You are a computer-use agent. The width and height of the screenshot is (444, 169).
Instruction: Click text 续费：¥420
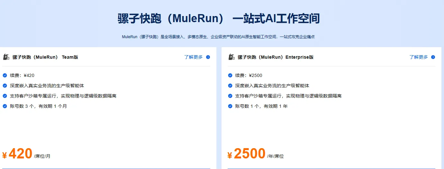pos(22,75)
